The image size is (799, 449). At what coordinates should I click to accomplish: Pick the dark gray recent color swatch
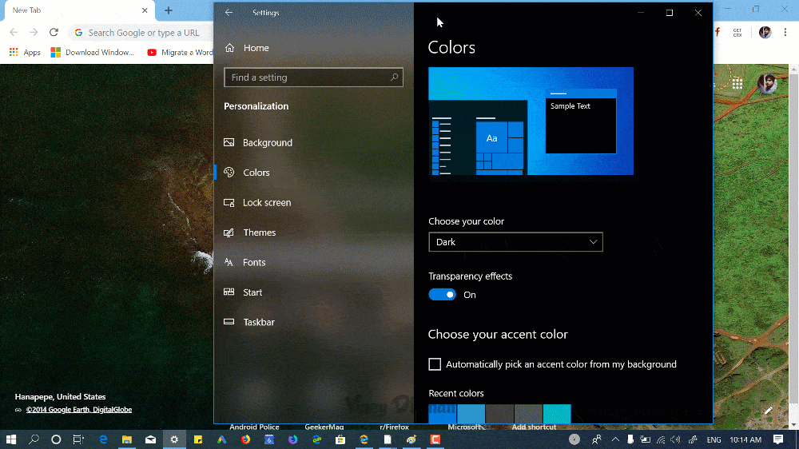click(x=499, y=414)
